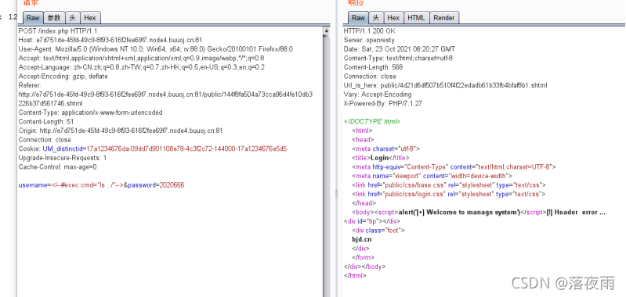Click the div id="tip" line

coord(371,221)
